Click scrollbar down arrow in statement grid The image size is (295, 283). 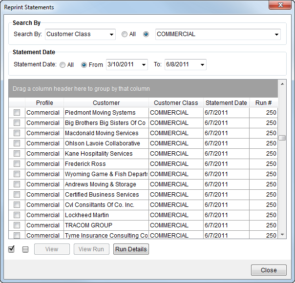(282, 235)
